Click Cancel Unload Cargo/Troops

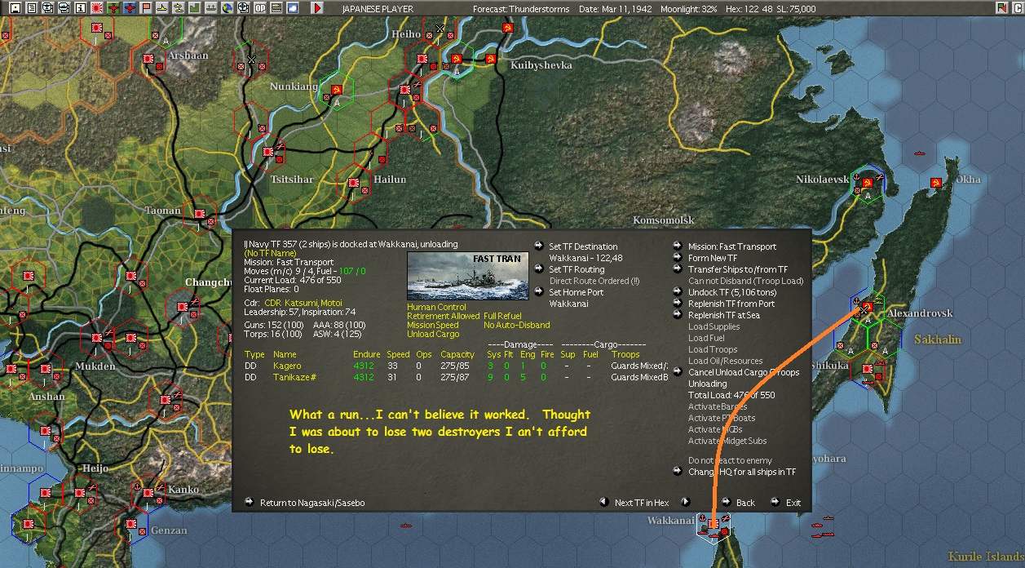click(x=744, y=372)
